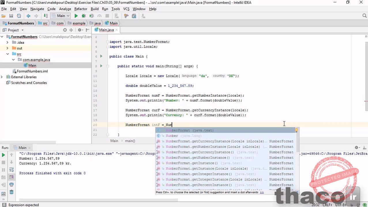Click the trash icon to clear console output
Image resolution: width=368 pixels, height=207 pixels.
[x=12, y=192]
